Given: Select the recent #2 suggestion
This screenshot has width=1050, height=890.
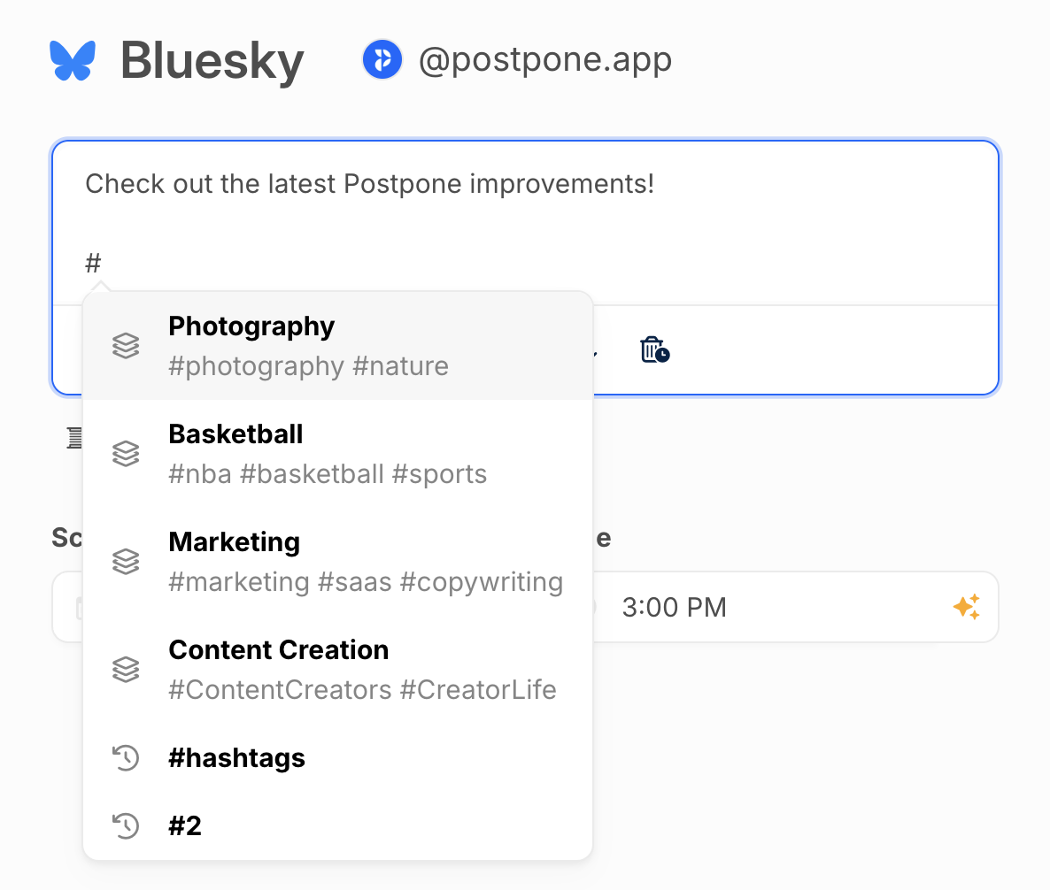Looking at the screenshot, I should 337,825.
